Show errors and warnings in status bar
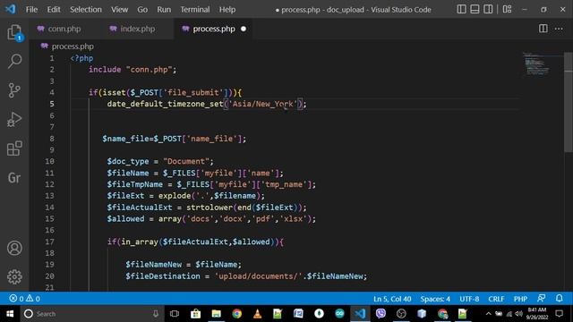The width and height of the screenshot is (573, 322). (x=24, y=299)
